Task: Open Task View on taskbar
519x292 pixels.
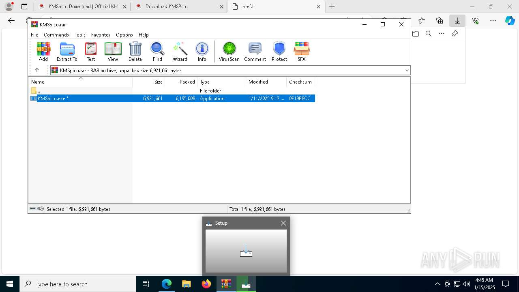Action: 146,284
